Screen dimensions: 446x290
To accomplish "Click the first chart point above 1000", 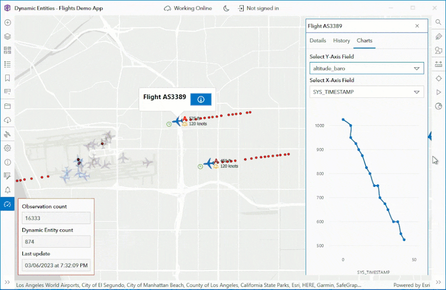I will 343,120.
